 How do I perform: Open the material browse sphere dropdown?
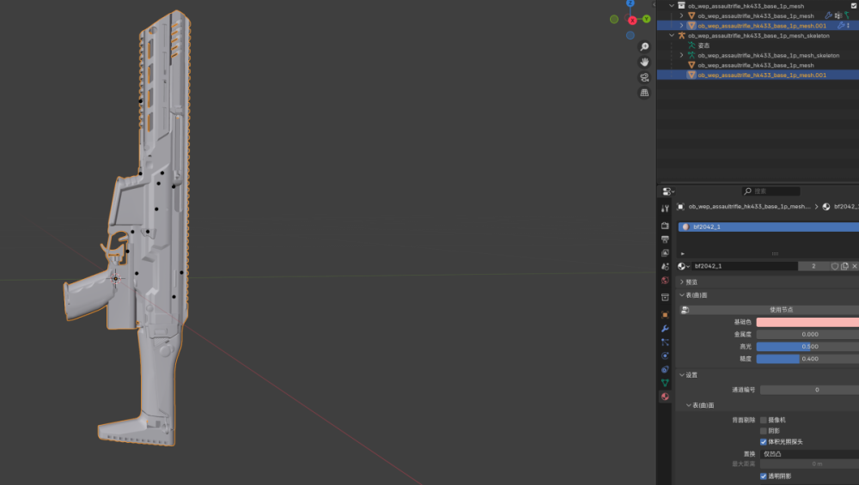coord(683,266)
